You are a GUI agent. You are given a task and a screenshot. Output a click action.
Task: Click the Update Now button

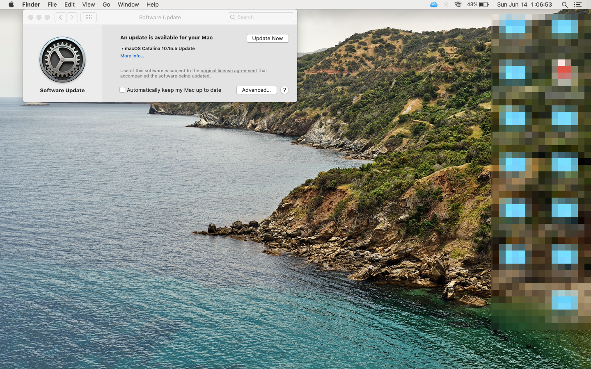click(268, 38)
